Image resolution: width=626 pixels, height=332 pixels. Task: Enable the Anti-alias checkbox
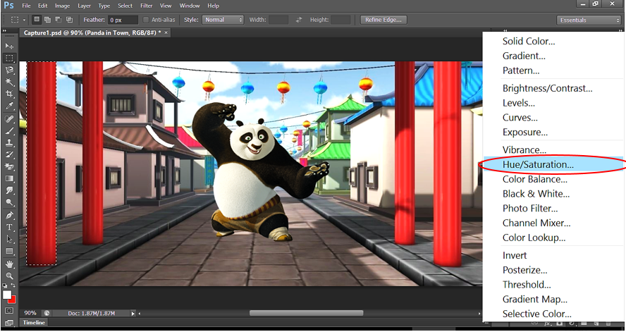click(x=146, y=20)
